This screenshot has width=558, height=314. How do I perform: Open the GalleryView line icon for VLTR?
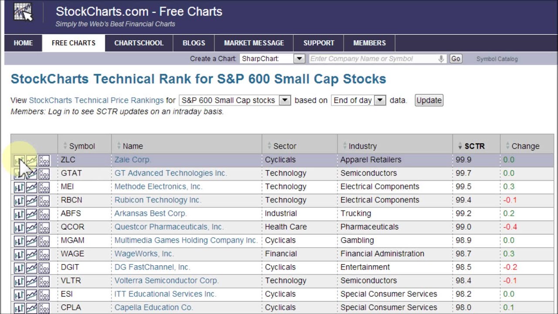(x=31, y=282)
